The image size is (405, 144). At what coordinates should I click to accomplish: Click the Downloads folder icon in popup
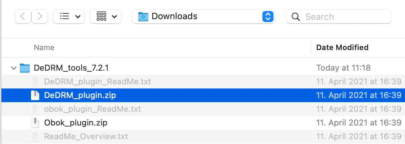tap(143, 17)
